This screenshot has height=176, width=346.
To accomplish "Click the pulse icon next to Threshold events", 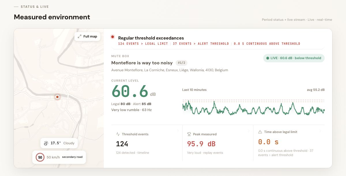I will click(x=118, y=134).
